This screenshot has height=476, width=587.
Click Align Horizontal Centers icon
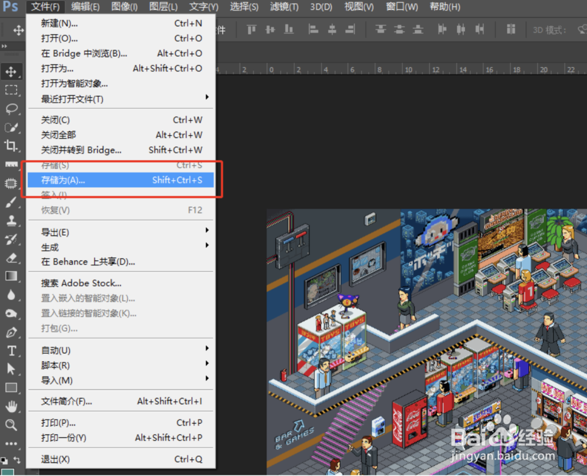pos(332,29)
